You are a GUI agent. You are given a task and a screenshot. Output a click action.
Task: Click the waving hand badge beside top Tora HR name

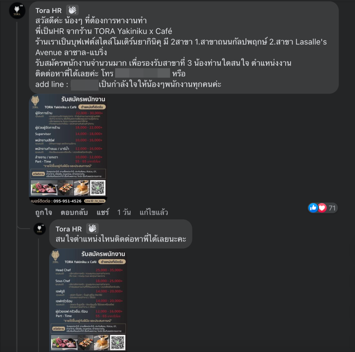tap(72, 10)
